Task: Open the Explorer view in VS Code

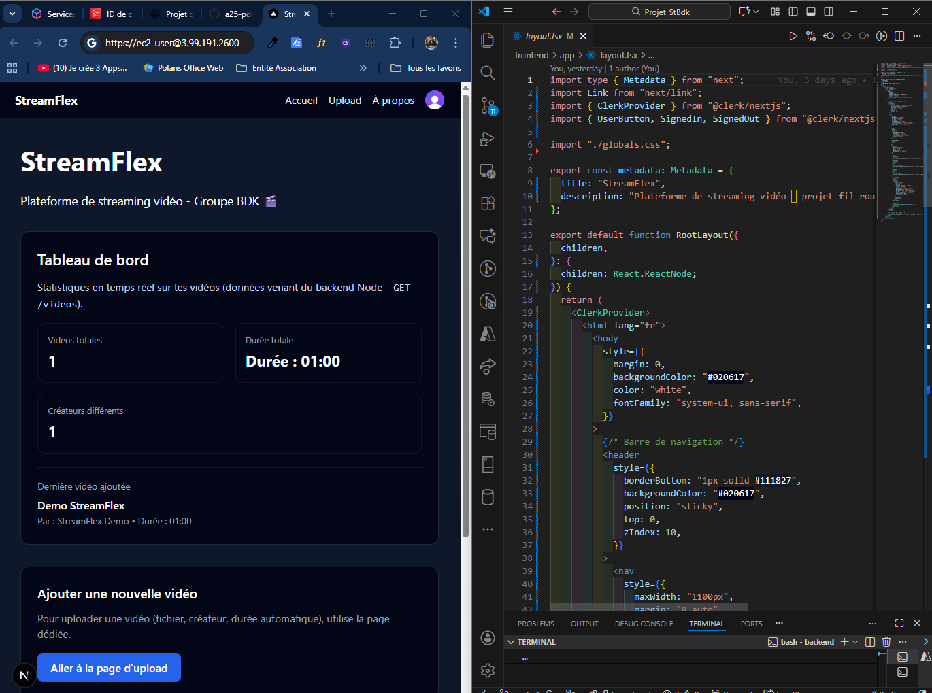Action: 487,40
